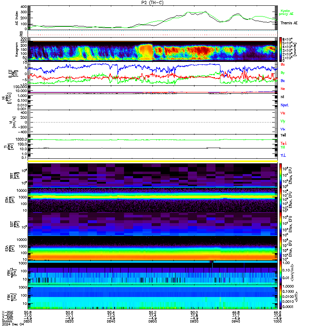309x330 pixels.
Task: Click the 6×10⁴ label on Keogram color scale
Action: 287,39
